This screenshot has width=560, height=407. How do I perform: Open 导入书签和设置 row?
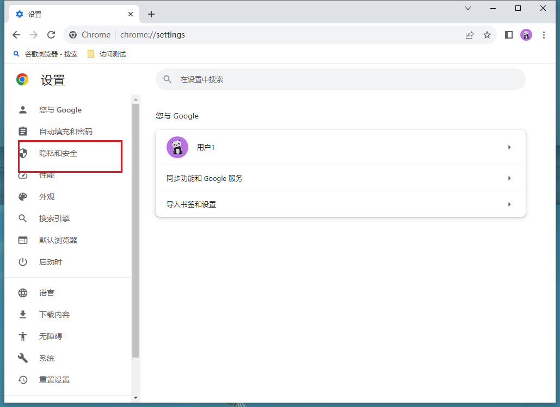pyautogui.click(x=340, y=204)
